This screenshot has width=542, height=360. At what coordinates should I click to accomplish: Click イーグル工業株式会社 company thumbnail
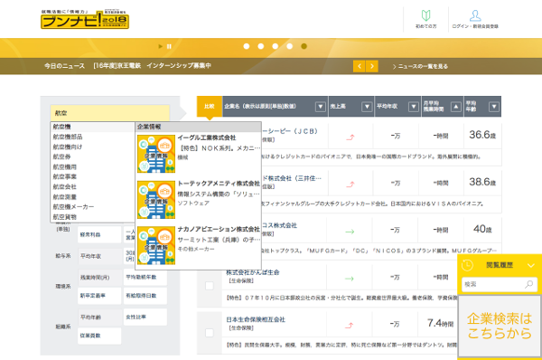coord(156,154)
